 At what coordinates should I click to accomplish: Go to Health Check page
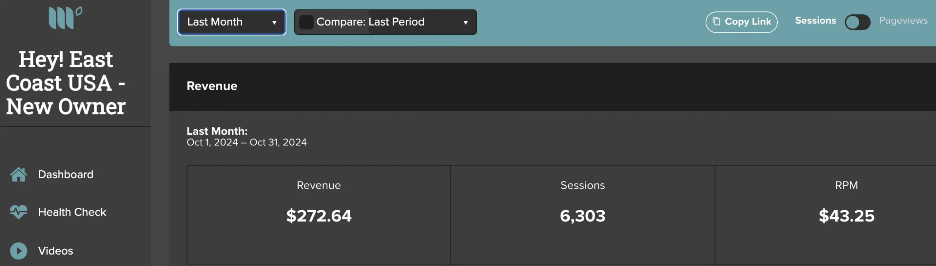(72, 212)
